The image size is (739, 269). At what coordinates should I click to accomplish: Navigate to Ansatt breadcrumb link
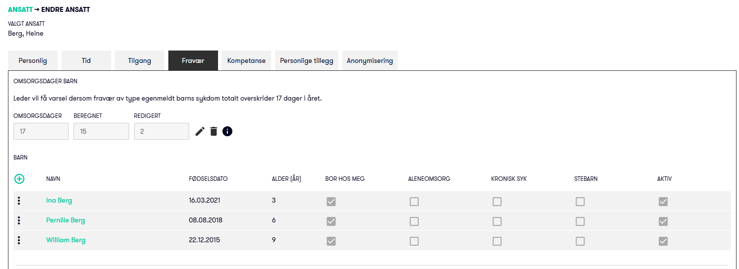(x=20, y=9)
